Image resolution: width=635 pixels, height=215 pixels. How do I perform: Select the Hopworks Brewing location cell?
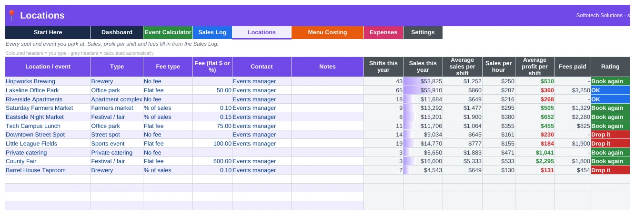pos(48,81)
